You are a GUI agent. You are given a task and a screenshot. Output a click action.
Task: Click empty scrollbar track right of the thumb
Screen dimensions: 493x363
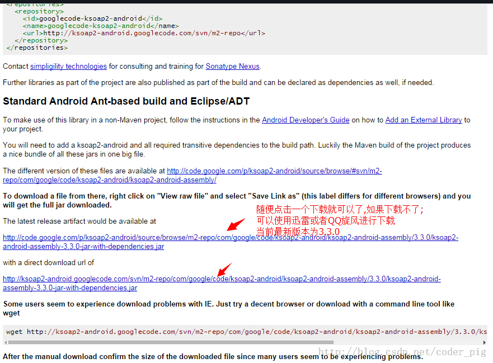403,342
